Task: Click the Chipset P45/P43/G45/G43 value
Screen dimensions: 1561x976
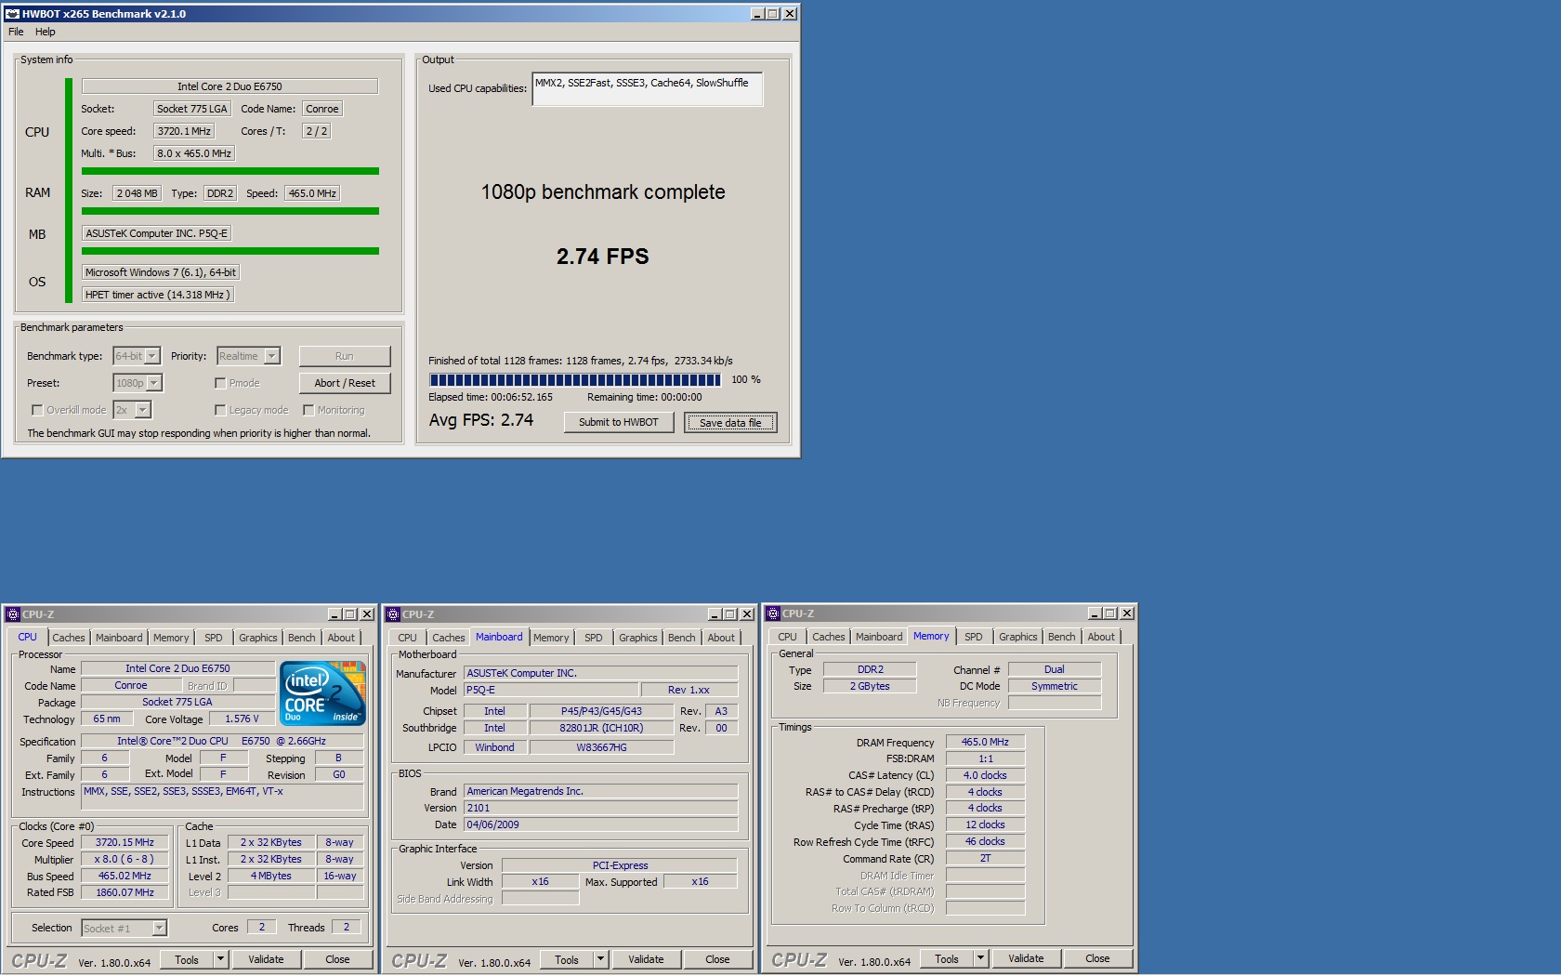Action: tap(601, 711)
